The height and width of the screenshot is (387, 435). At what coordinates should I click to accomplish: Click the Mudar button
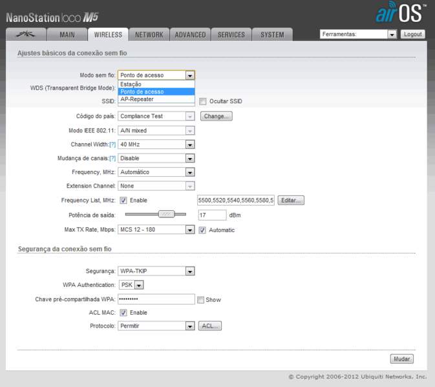401,359
